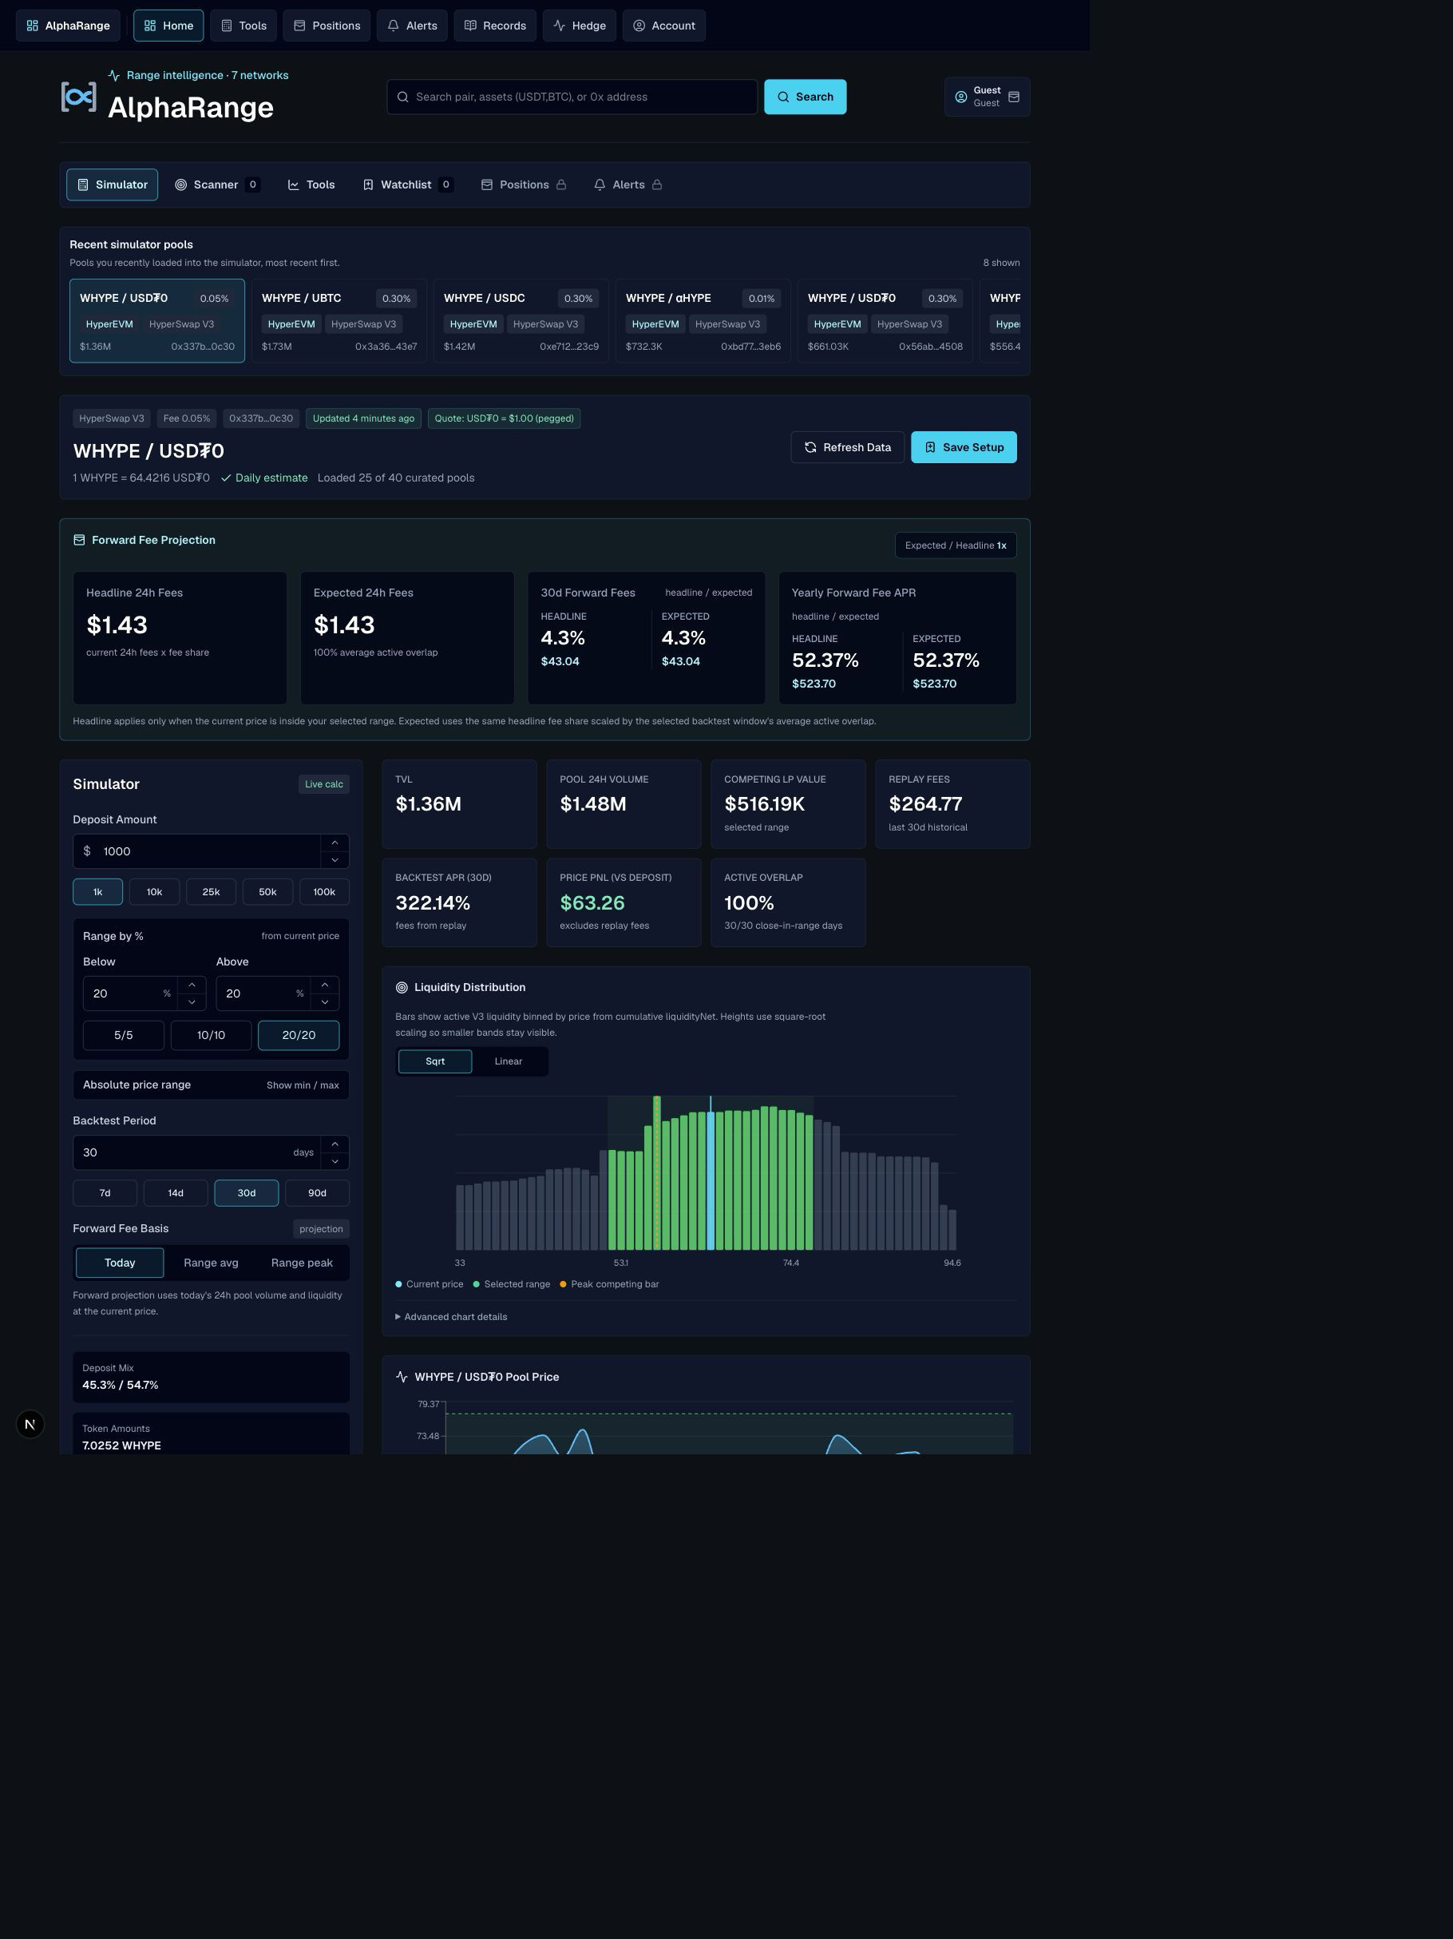Set Forward Fee Basis to Range avg
This screenshot has height=1939, width=1453.
[212, 1263]
